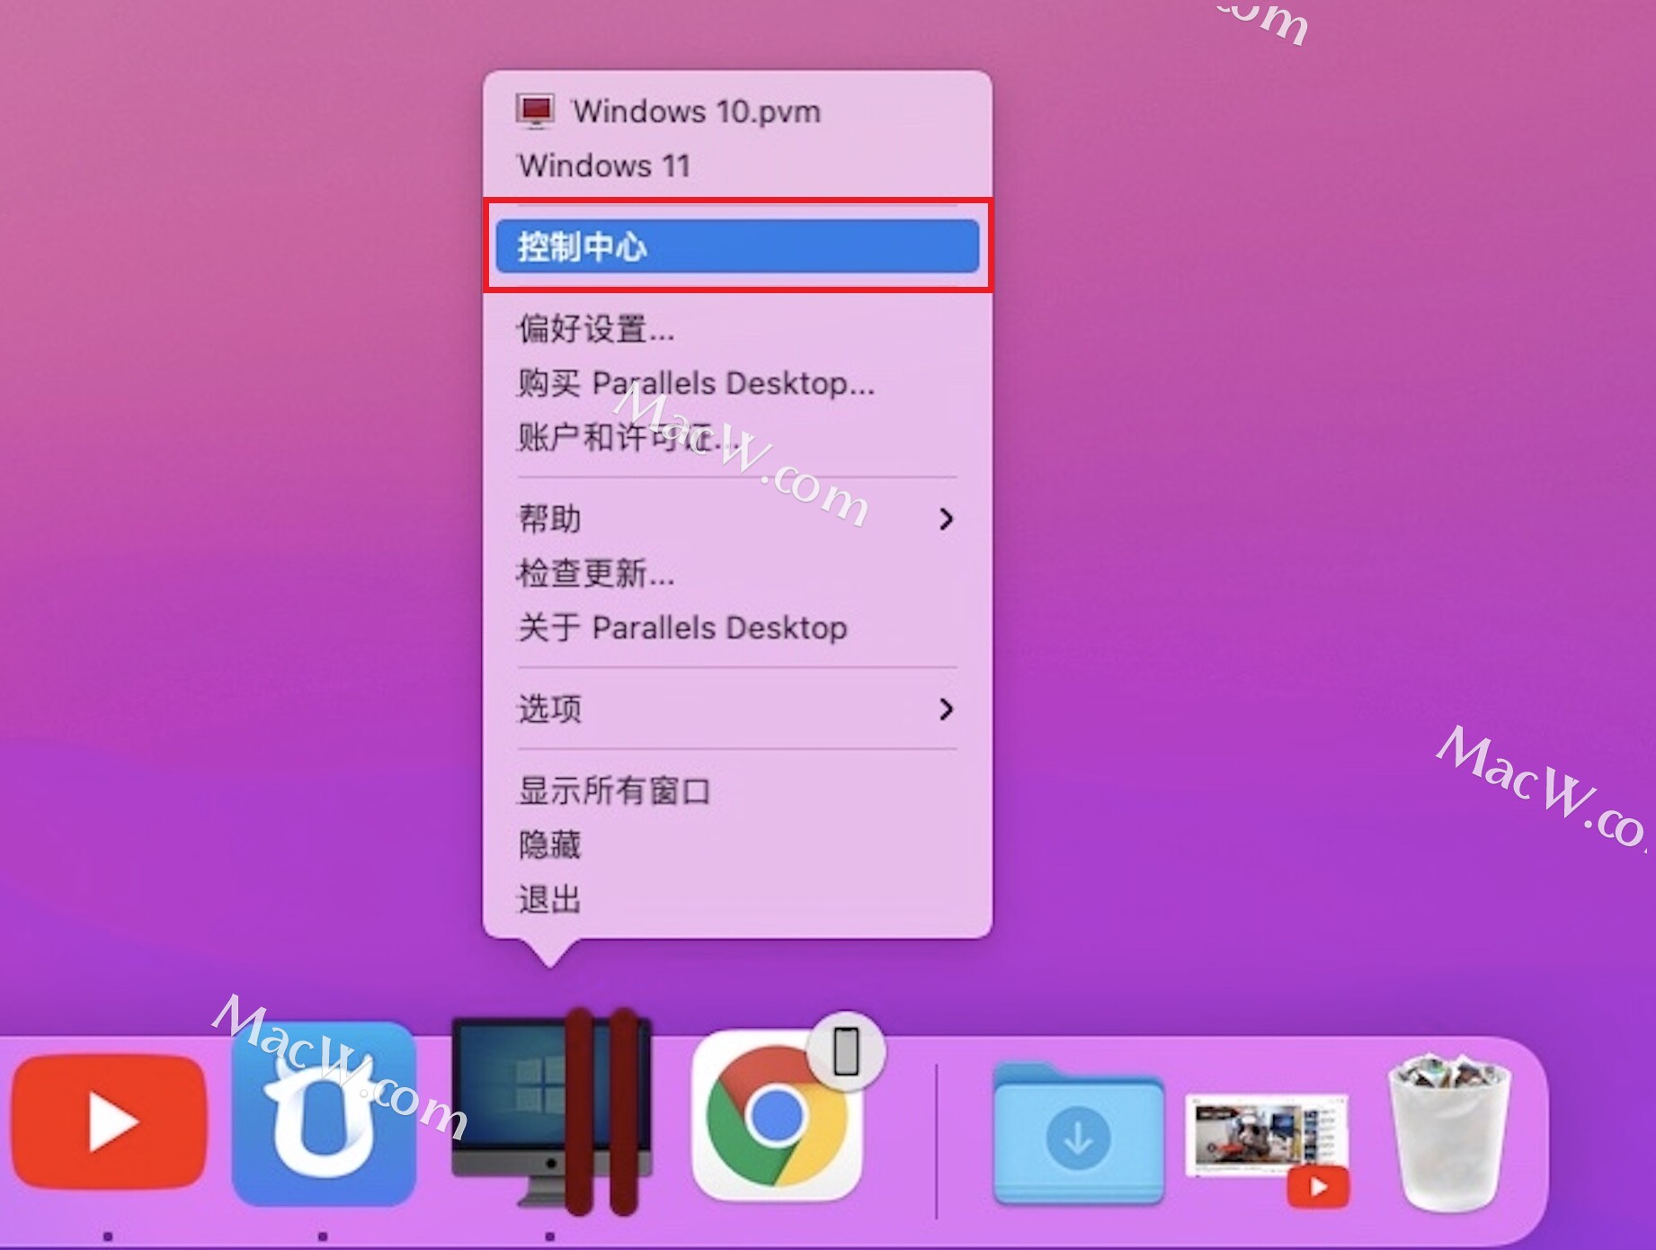Select 隐藏 to hide the app
This screenshot has width=1656, height=1250.
(737, 845)
